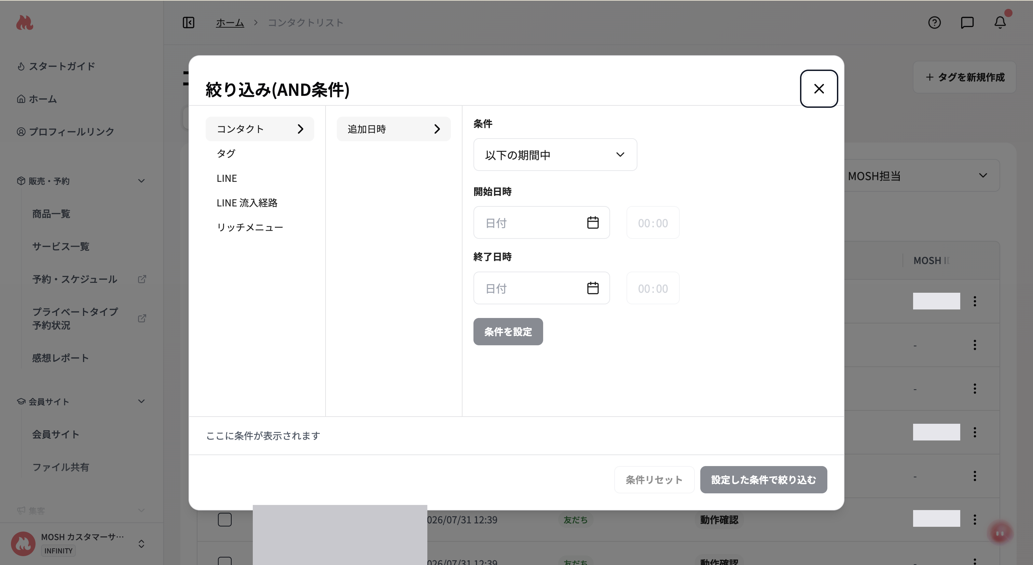Open the help question mark icon

point(934,23)
